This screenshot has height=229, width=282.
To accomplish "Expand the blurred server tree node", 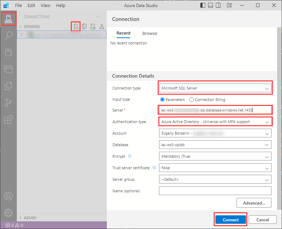I will [21, 35].
